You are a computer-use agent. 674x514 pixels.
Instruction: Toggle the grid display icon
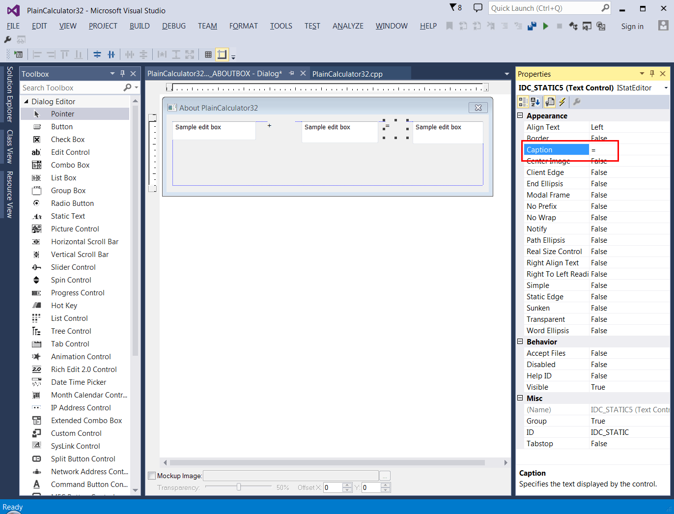pyautogui.click(x=208, y=55)
